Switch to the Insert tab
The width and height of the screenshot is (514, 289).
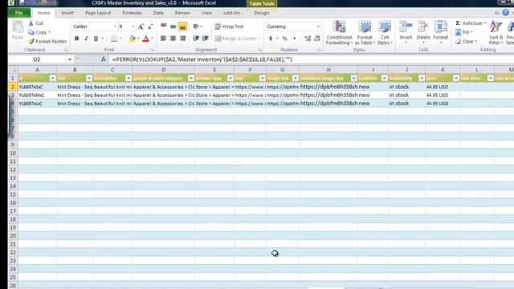67,13
